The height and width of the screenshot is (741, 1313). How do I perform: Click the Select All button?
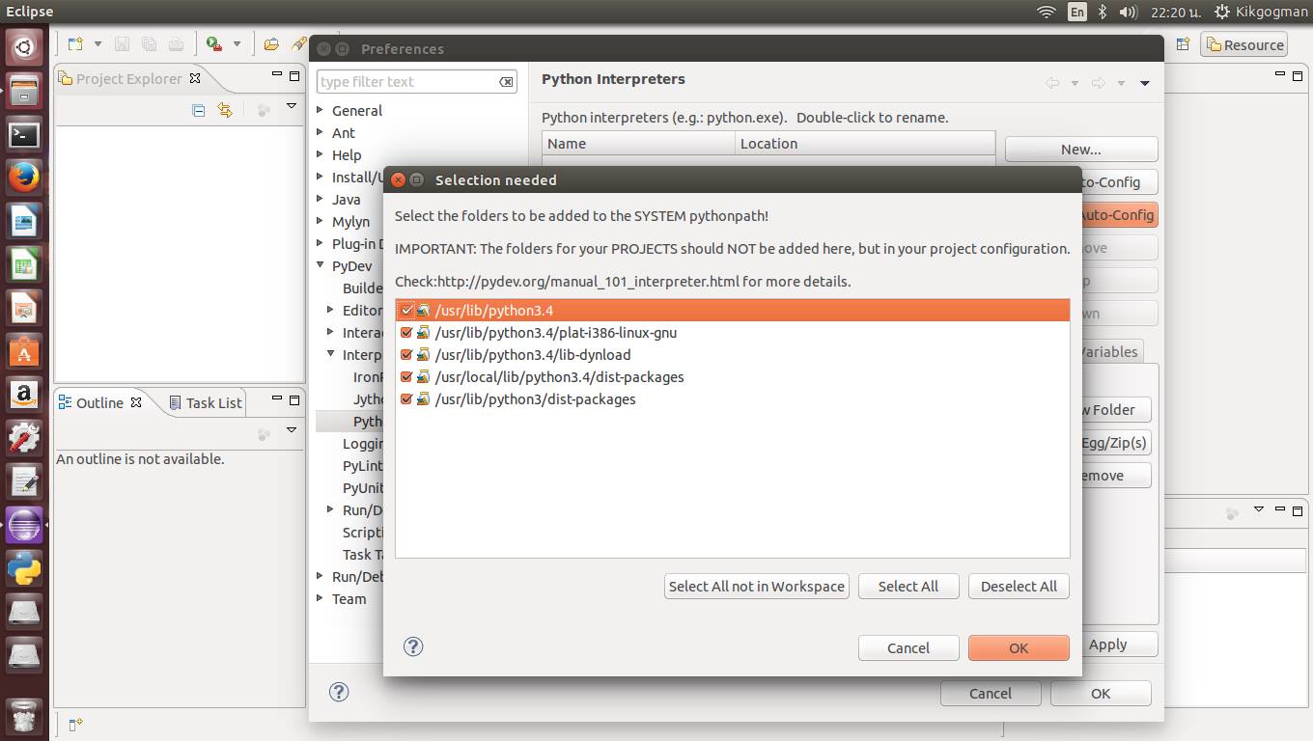pos(908,586)
